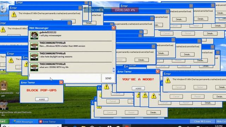226x127 pixels.
Task: Click the messenger scrollbar down arrow
Action: pyautogui.click(x=114, y=71)
